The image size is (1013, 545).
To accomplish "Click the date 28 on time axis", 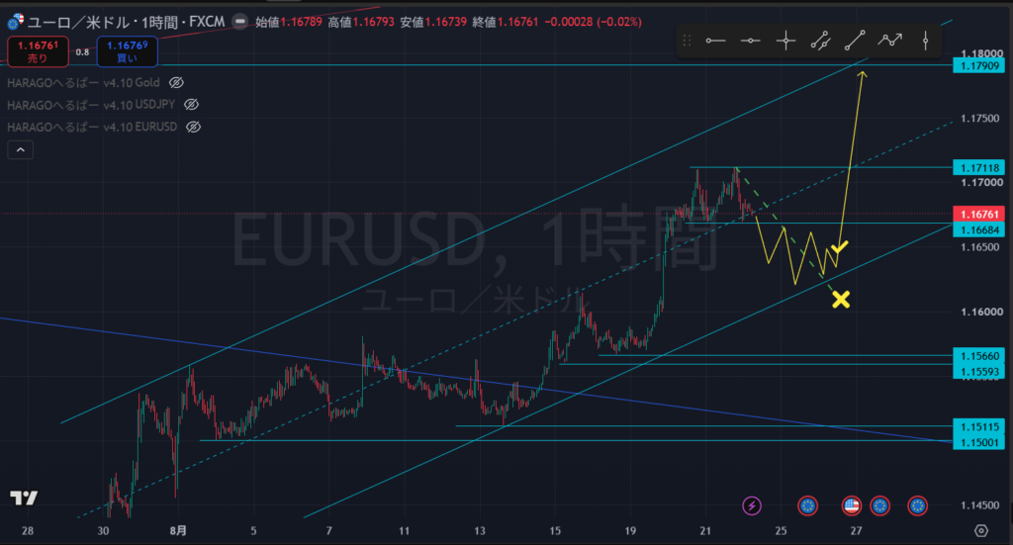I will (x=27, y=531).
